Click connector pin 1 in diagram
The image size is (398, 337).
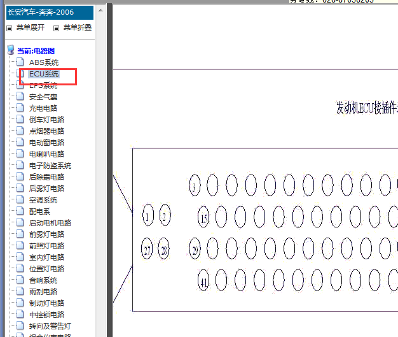pyautogui.click(x=148, y=215)
